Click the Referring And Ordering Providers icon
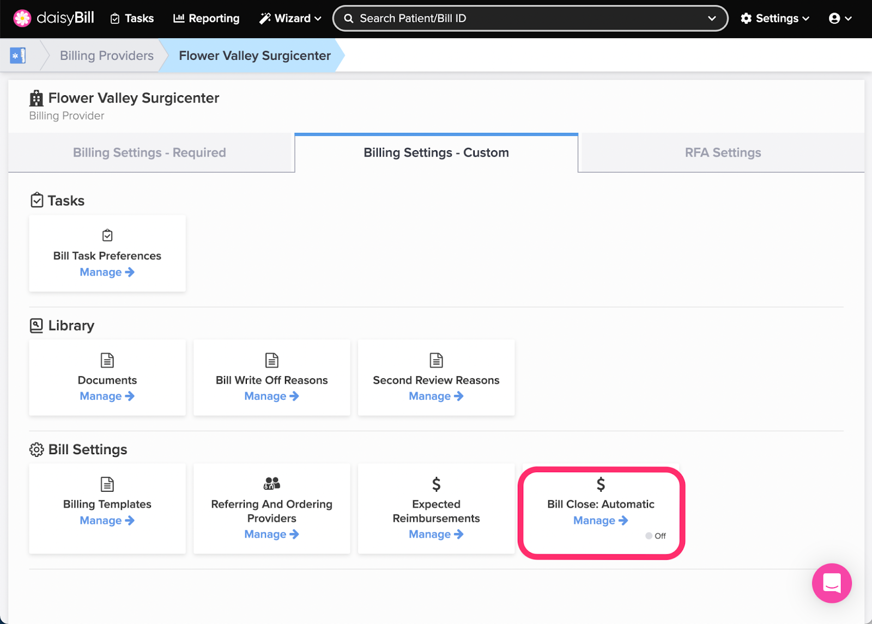This screenshot has height=624, width=872. pos(272,484)
